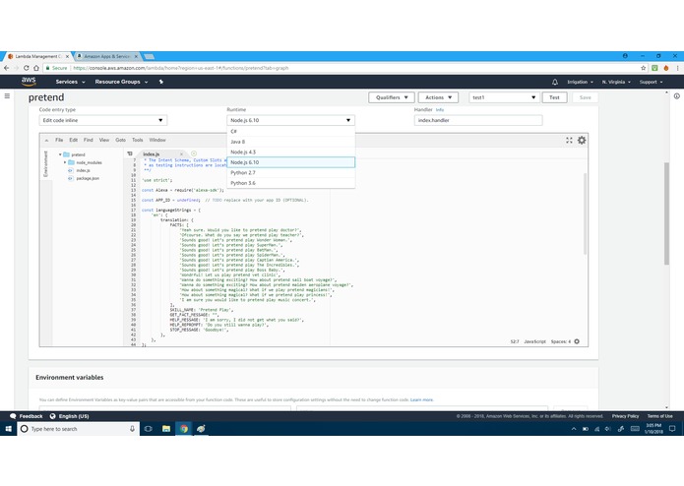Open Task View on the taskbar
Screen dimensions: 684x486
coord(149,429)
